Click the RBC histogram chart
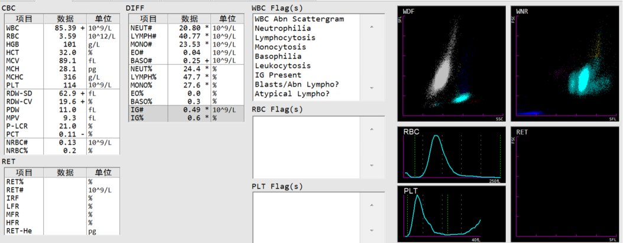The width and height of the screenshot is (623, 243). tap(453, 155)
